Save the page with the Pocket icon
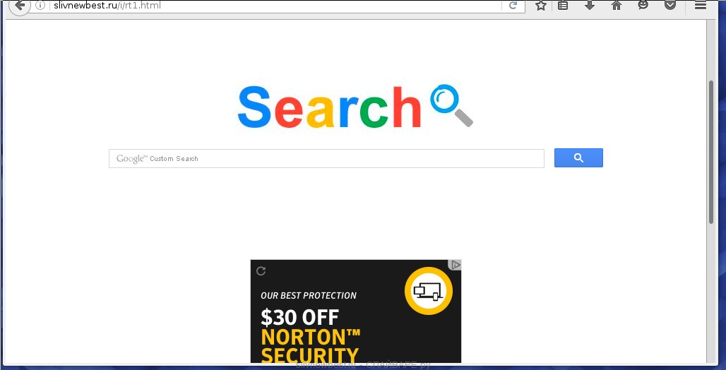The image size is (726, 370). pyautogui.click(x=670, y=5)
